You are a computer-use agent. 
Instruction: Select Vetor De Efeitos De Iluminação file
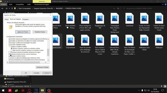click(129, 45)
